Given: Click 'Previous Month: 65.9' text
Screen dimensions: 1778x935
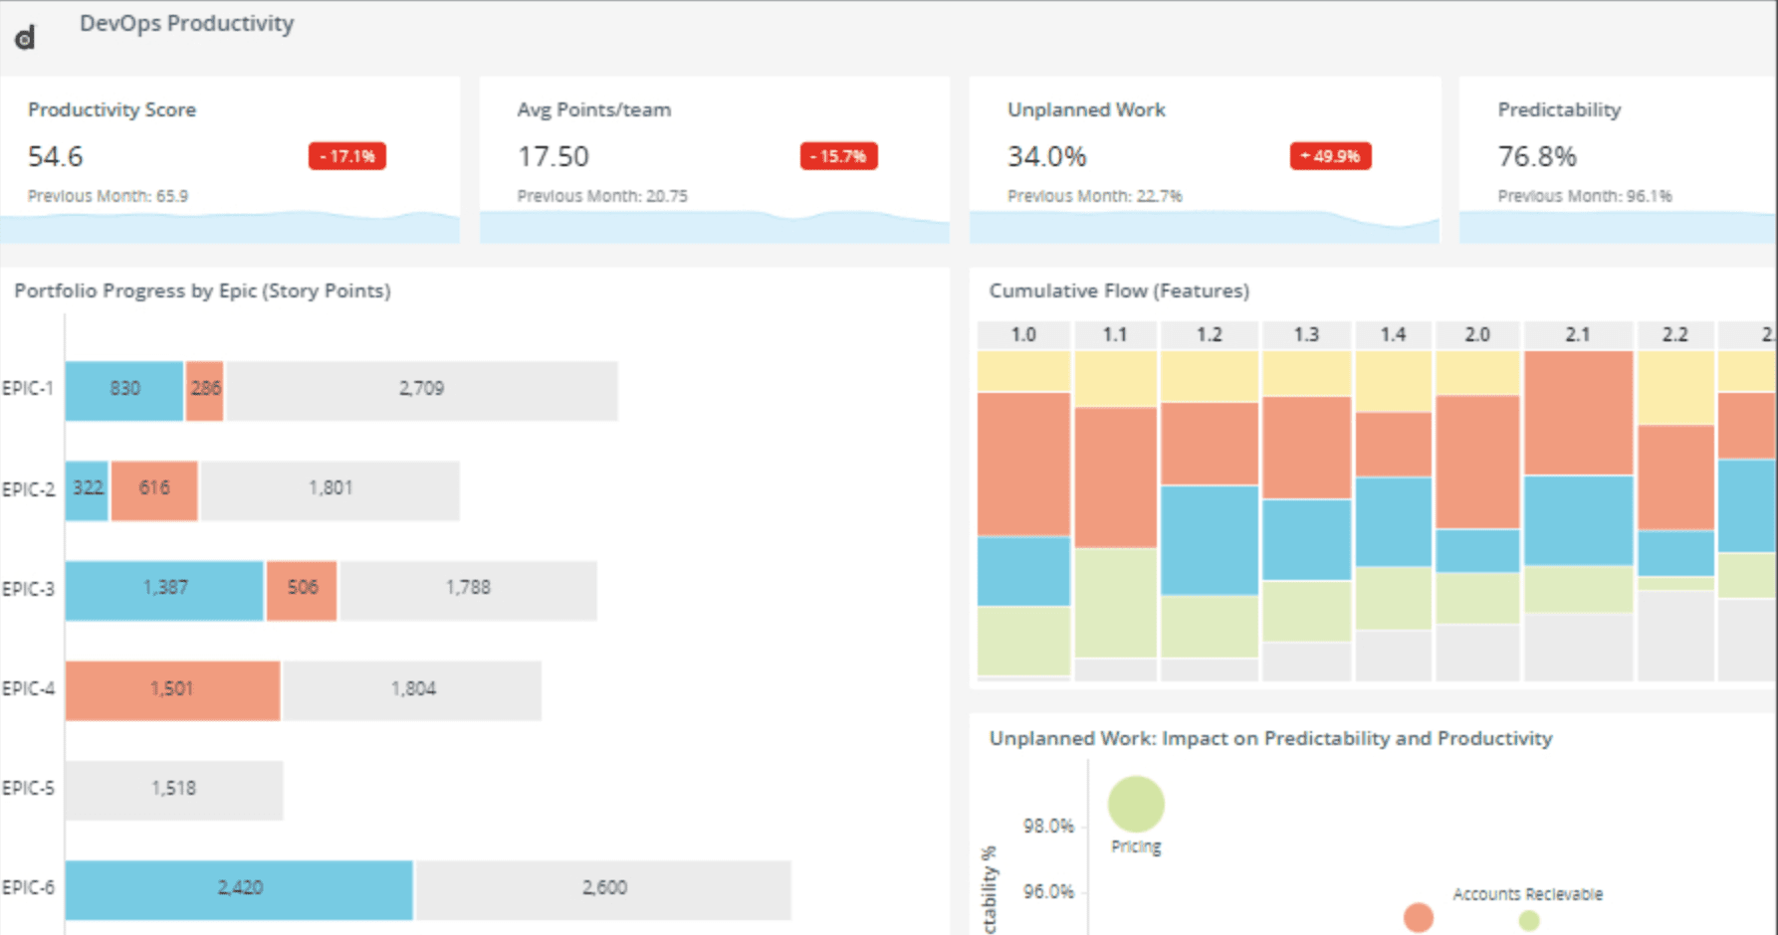Looking at the screenshot, I should tap(108, 196).
